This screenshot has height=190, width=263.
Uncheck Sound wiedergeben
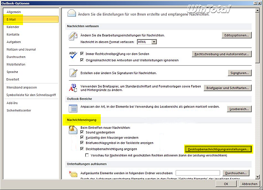click(82, 132)
